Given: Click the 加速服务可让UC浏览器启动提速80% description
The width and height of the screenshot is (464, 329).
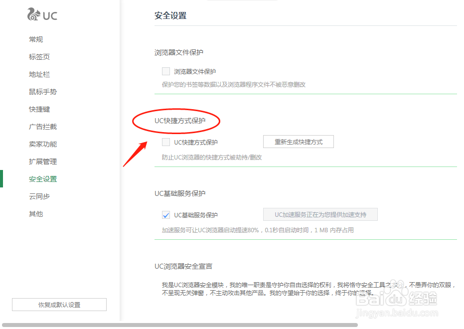Looking at the screenshot, I should click(258, 230).
